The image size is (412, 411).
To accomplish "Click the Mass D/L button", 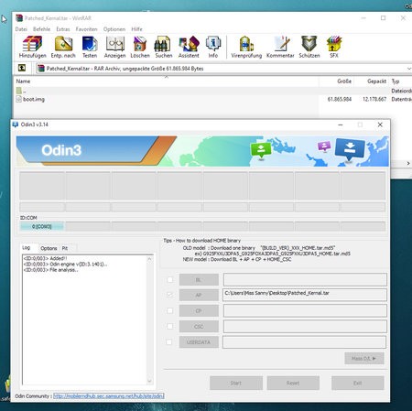I will [364, 358].
